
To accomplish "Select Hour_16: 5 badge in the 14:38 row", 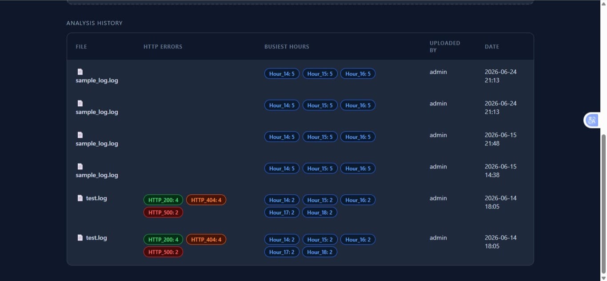I will pyautogui.click(x=358, y=169).
